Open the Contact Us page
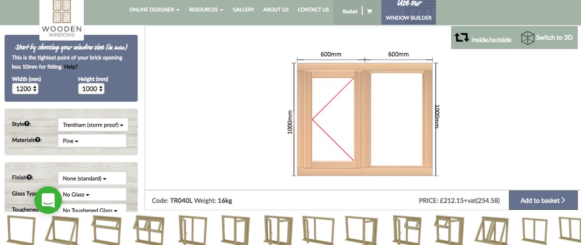Image resolution: width=581 pixels, height=245 pixels. [x=313, y=10]
